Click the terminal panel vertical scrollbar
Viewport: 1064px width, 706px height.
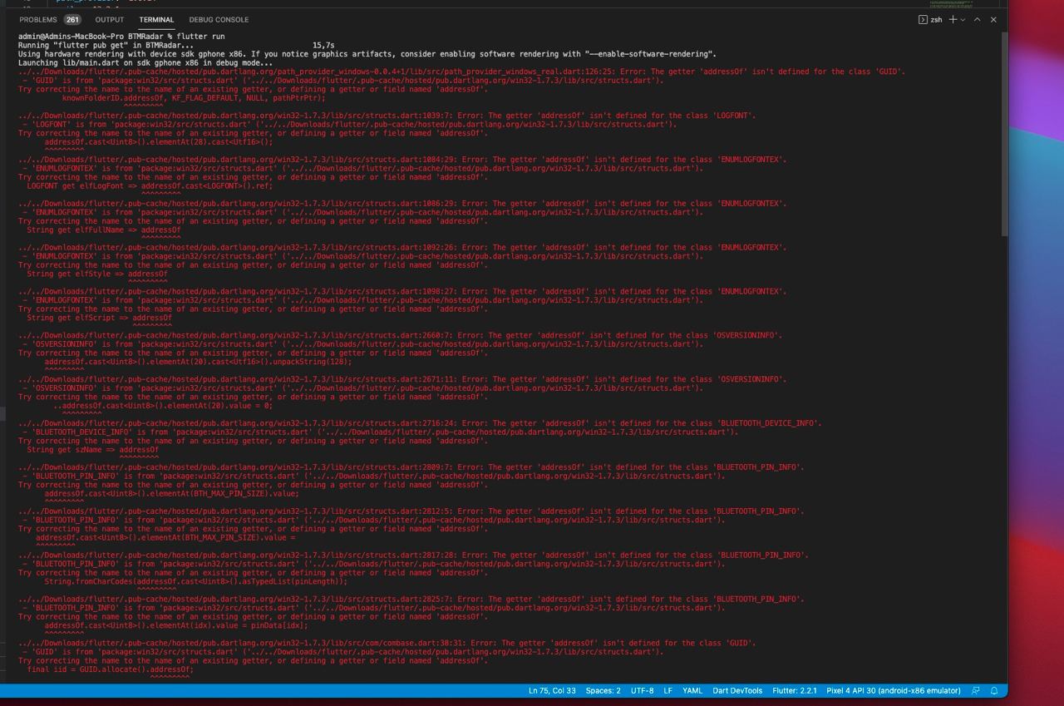tap(1003, 133)
